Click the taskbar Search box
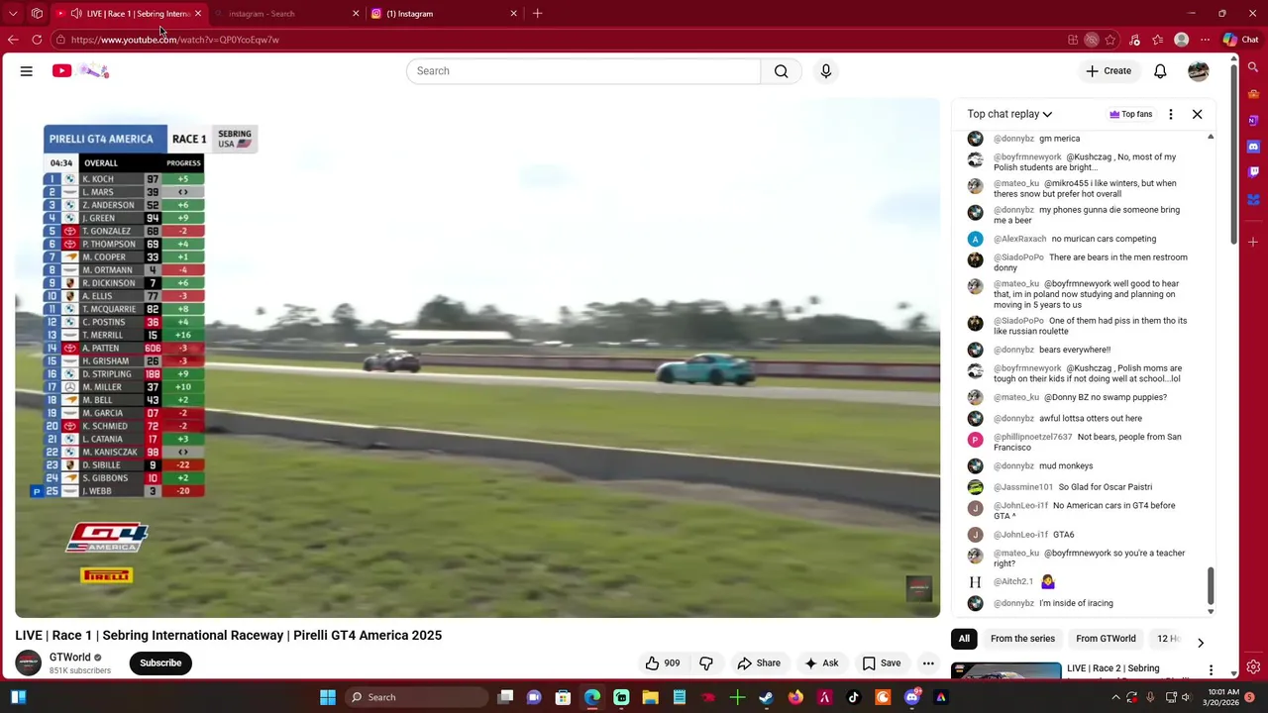 417,697
